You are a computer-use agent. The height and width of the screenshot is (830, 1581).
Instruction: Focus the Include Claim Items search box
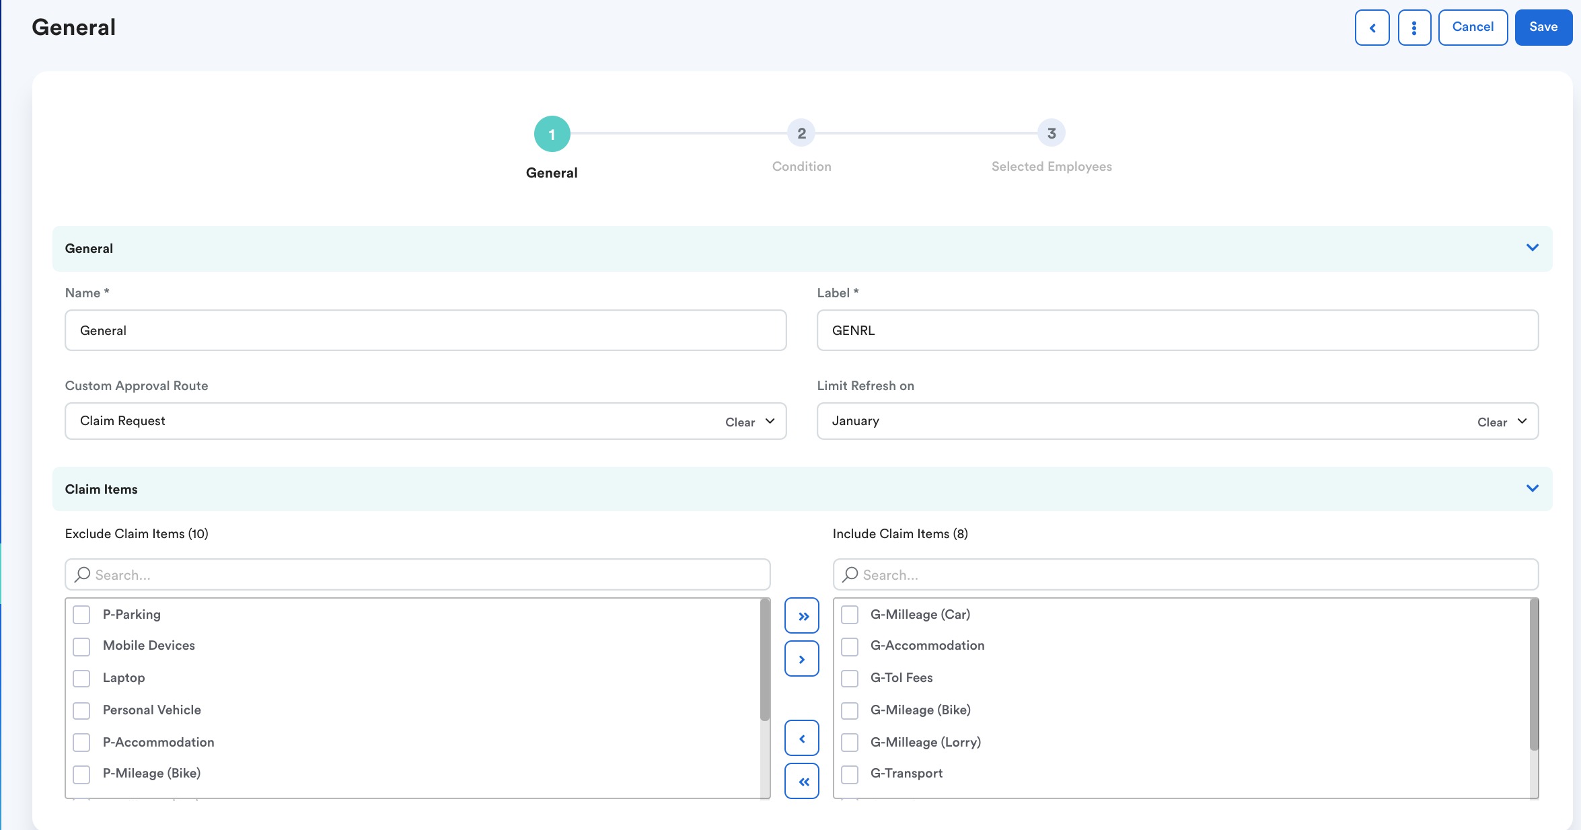pos(1185,574)
